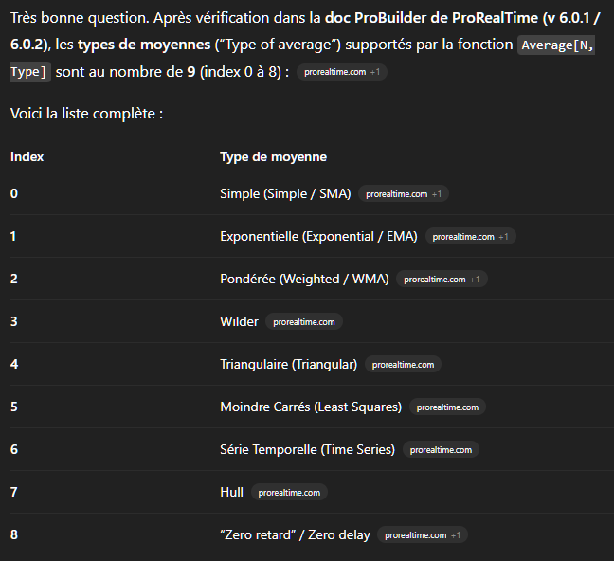Click the "Type de moyenne" column header
The image size is (614, 561).
273,156
